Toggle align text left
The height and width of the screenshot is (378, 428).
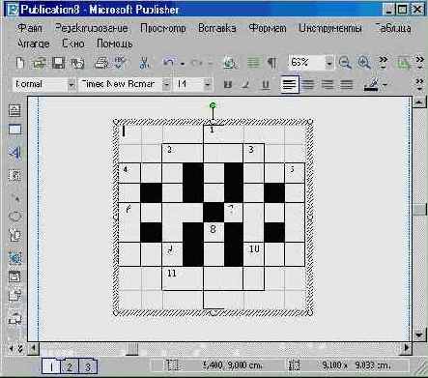(289, 85)
